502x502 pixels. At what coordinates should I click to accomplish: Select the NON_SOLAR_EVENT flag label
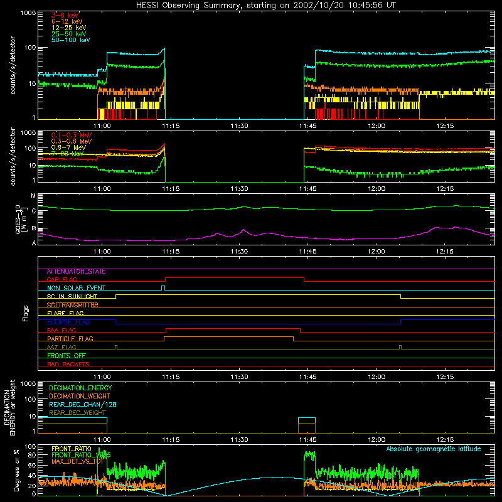(x=76, y=288)
